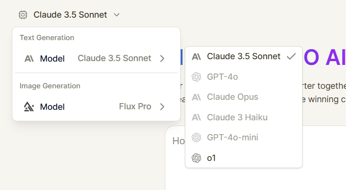Expand Flux Pro image model submenu arrow
The height and width of the screenshot is (190, 346).
[x=162, y=106]
